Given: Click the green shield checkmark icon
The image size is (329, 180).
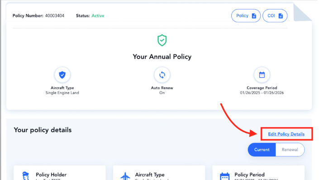Looking at the screenshot, I should [x=162, y=40].
